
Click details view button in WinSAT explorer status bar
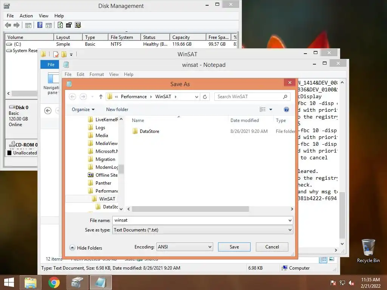[323, 259]
